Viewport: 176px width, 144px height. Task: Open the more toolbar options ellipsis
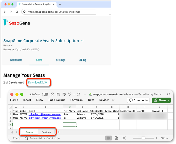84,94
